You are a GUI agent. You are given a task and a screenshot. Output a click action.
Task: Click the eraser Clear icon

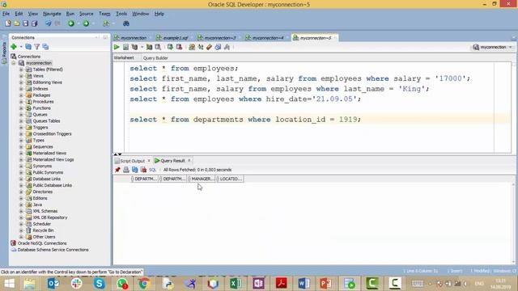coord(209,47)
